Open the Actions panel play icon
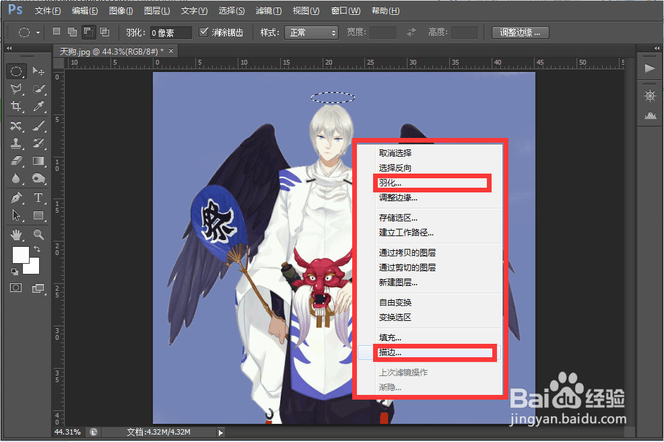This screenshot has height=442, width=664. (650, 68)
